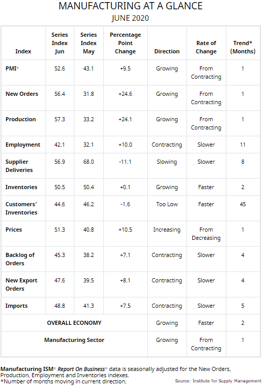Viewport: 264px width, 386px height.
Task: Click the Series Index Jun column header
Action: click(59, 43)
